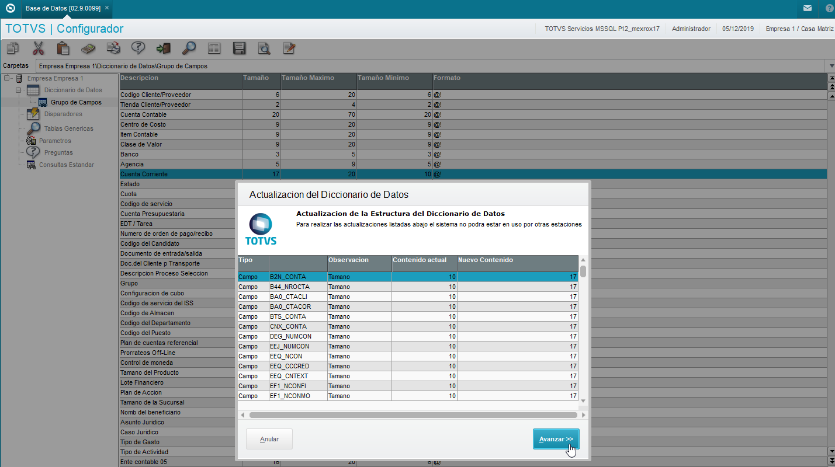Click the main grid scroll-down arrow
Viewport: 835px width, 467px height.
click(x=831, y=451)
